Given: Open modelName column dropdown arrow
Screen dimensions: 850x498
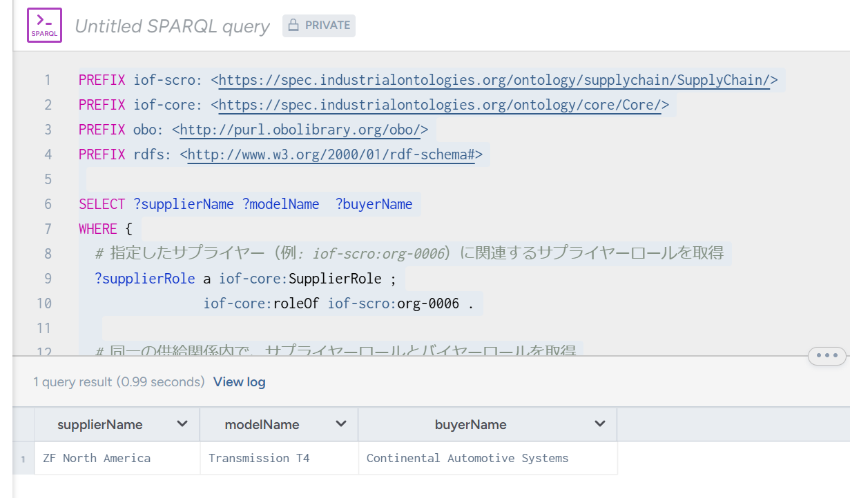Looking at the screenshot, I should click(x=341, y=424).
